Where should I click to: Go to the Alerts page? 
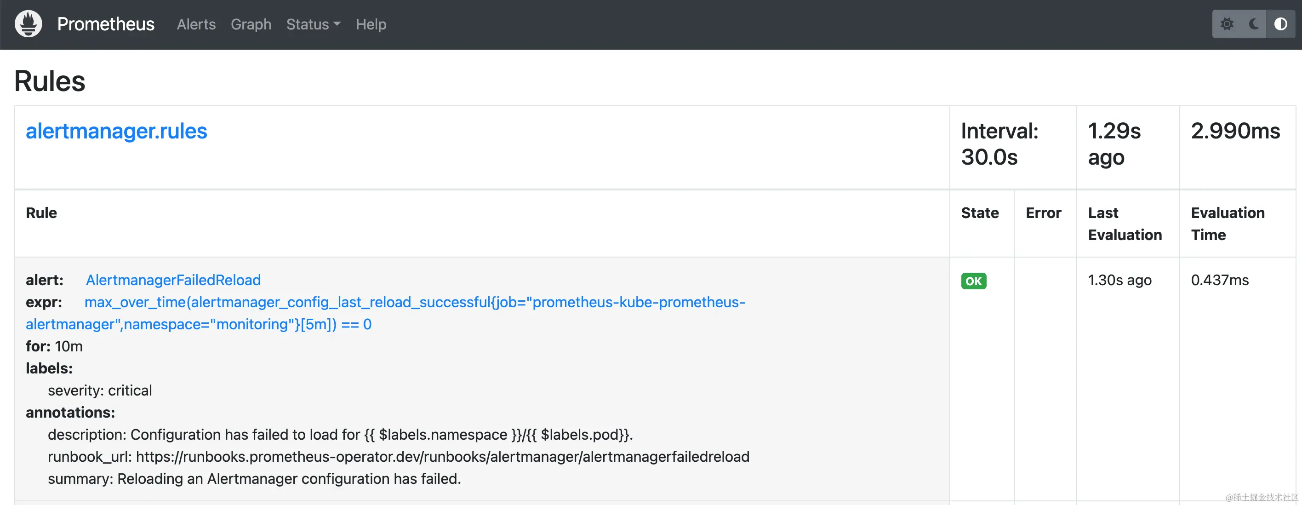[x=196, y=24]
